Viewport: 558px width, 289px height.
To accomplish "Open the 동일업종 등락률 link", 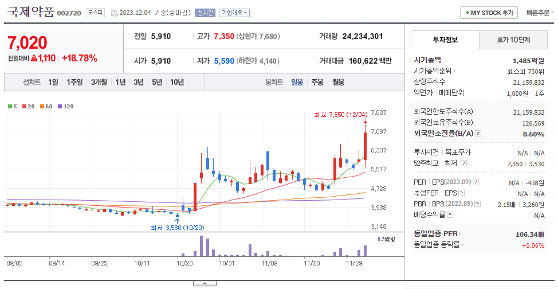I will tap(439, 245).
